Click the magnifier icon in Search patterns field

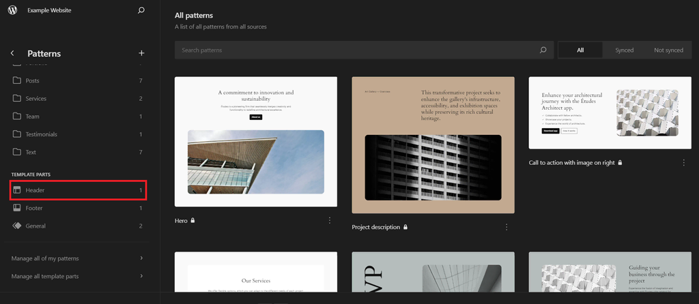543,50
